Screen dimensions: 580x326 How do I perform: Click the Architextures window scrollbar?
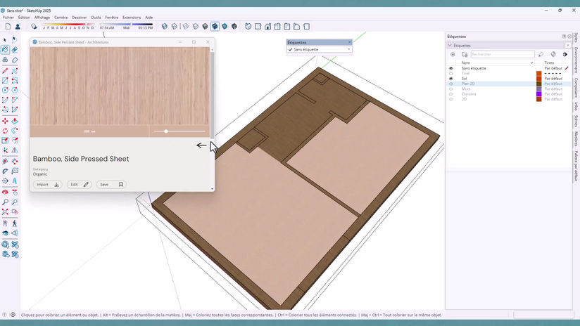click(x=212, y=95)
